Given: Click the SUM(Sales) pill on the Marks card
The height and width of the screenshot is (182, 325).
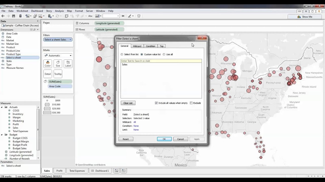Looking at the screenshot, I should pyautogui.click(x=60, y=82).
